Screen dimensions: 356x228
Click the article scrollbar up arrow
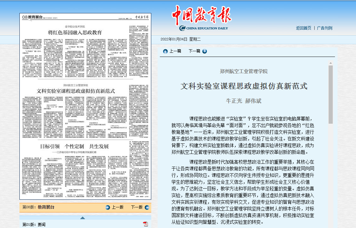(x=331, y=63)
